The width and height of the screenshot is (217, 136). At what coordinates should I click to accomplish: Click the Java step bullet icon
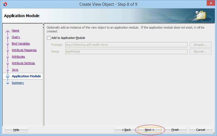[x=8, y=70]
